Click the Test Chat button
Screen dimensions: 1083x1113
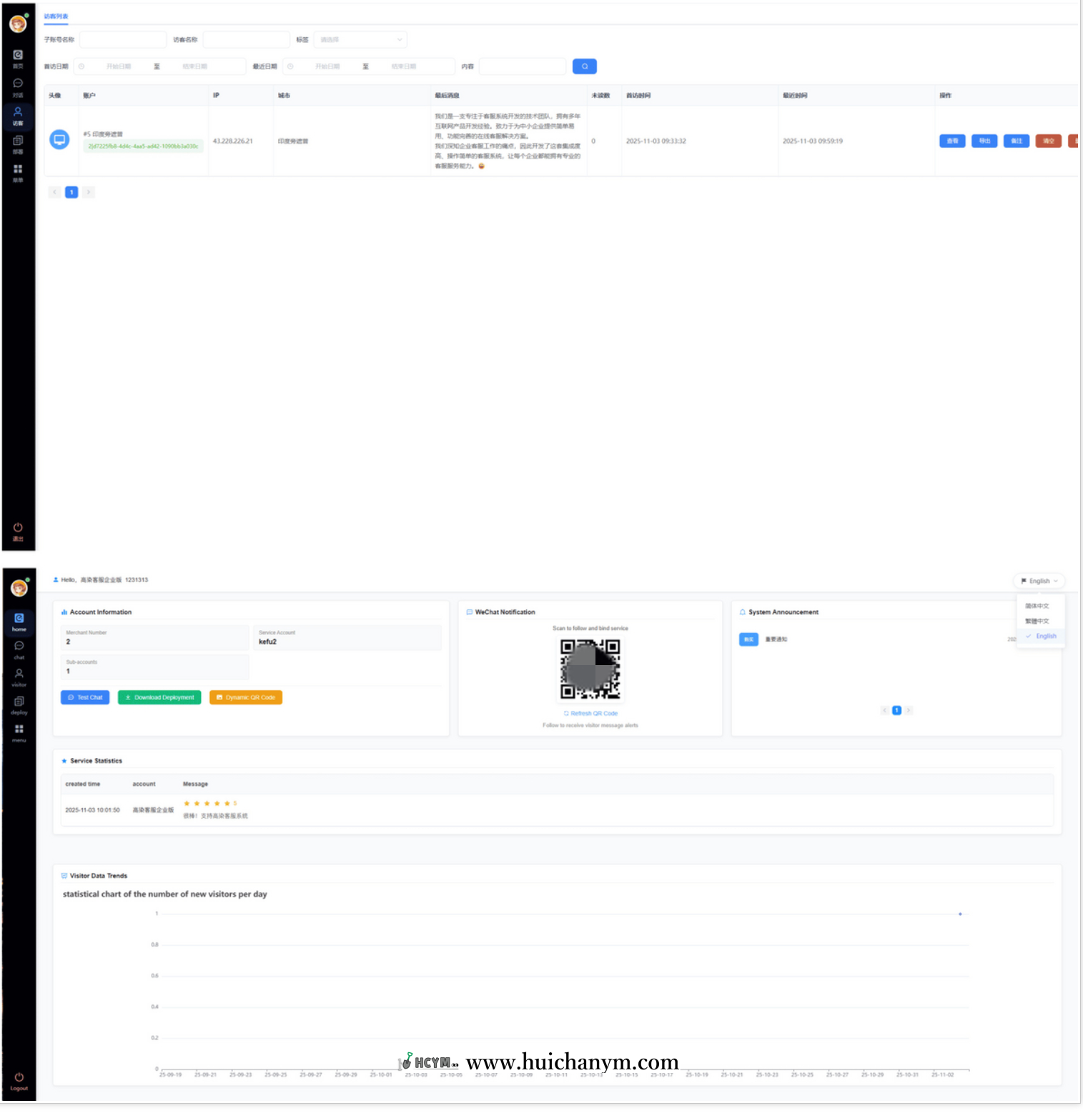point(85,697)
